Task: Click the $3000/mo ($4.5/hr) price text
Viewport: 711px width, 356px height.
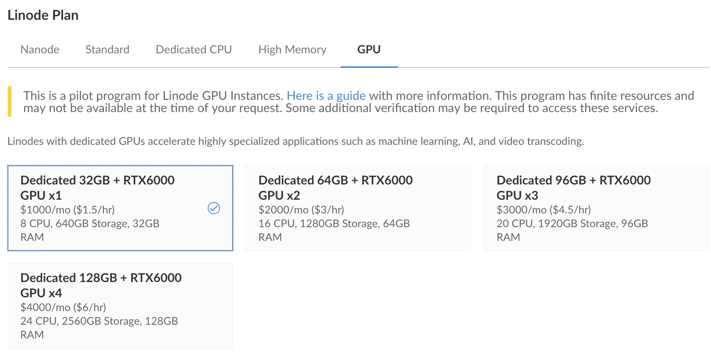Action: coord(543,210)
